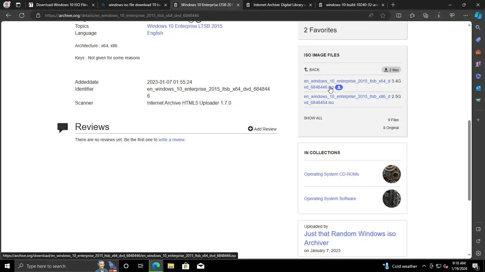Add this page to favorites star
Screen dimensions: 485x272
tap(383, 15)
